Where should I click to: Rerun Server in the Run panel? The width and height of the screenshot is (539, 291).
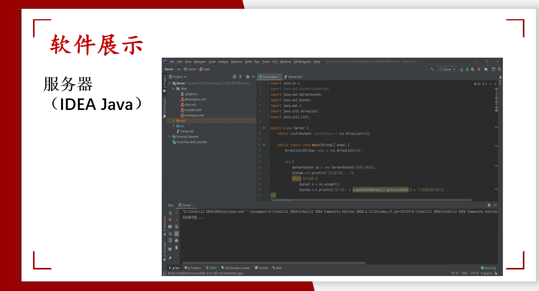[170, 213]
